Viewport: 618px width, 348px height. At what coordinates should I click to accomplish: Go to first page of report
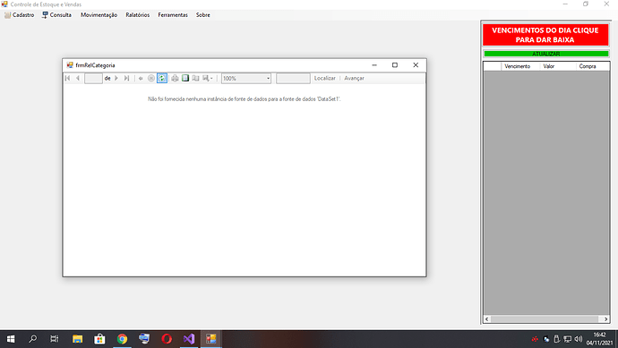(68, 78)
